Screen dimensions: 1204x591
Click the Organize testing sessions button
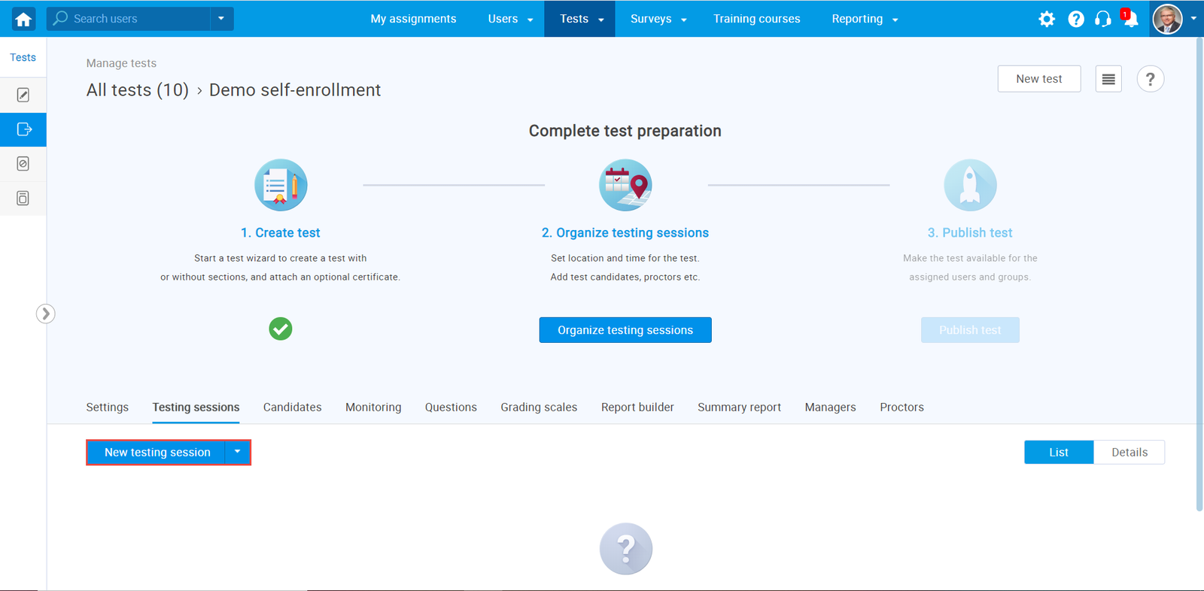pyautogui.click(x=625, y=330)
